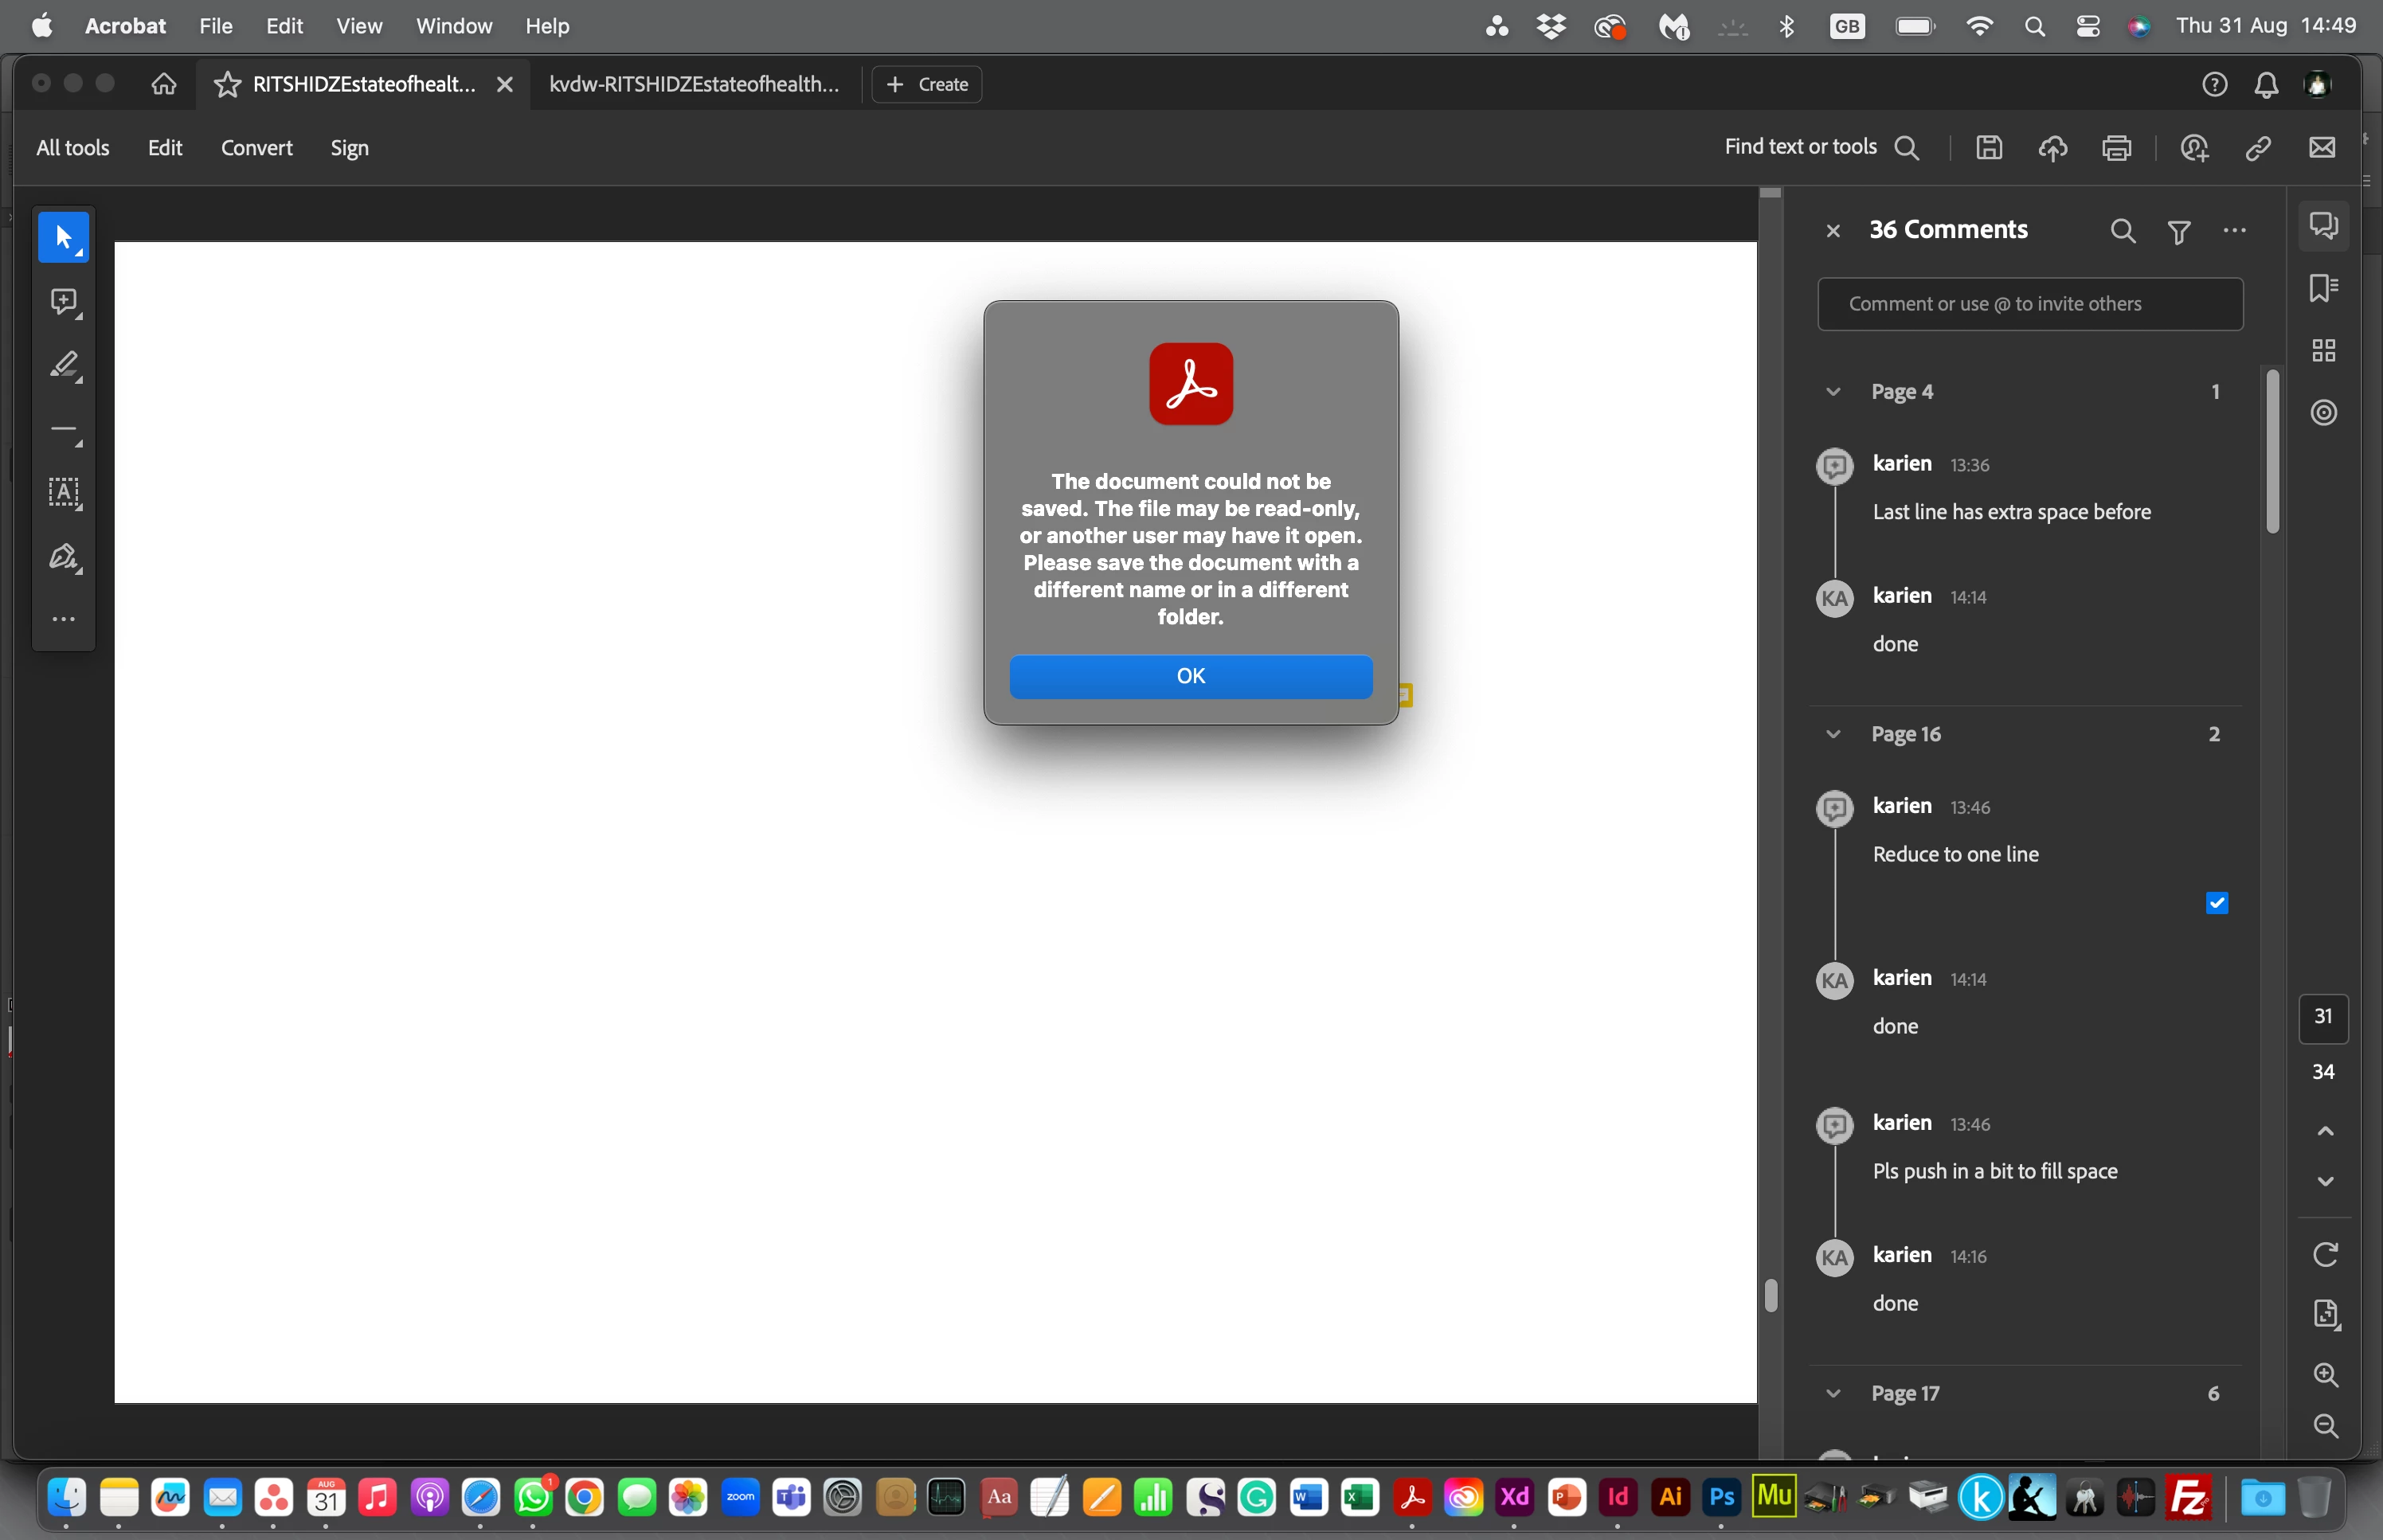The image size is (2383, 1540).
Task: Collapse the Page 4 comments group
Action: tap(1832, 392)
